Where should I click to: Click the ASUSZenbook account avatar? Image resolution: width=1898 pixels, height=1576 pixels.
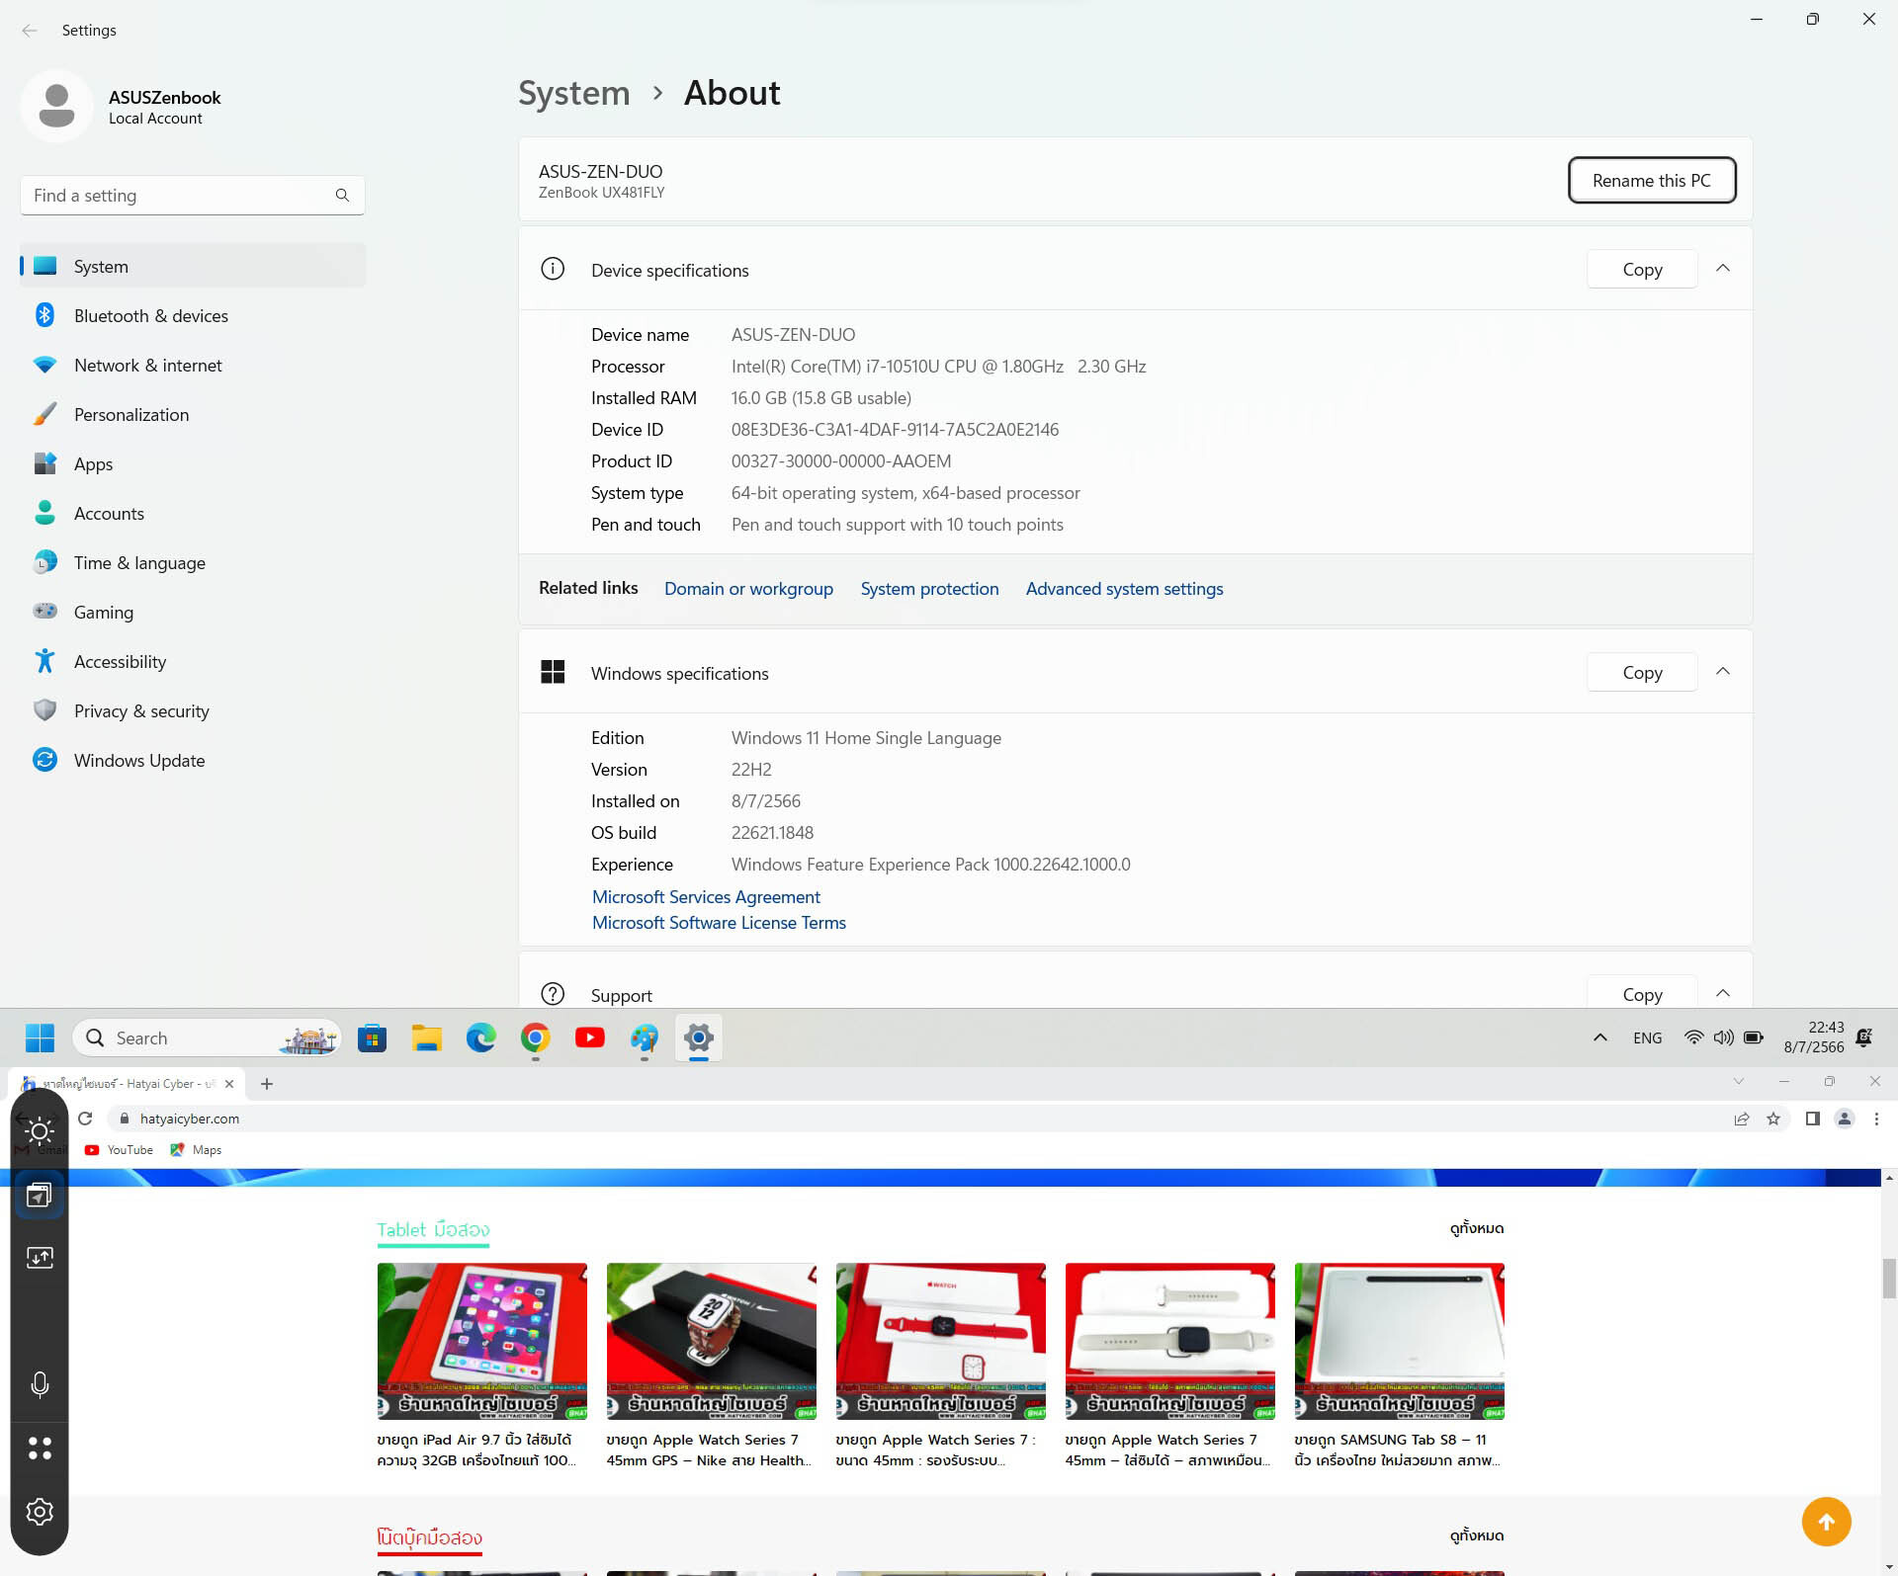tap(56, 106)
